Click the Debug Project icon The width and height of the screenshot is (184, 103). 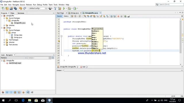(69, 8)
